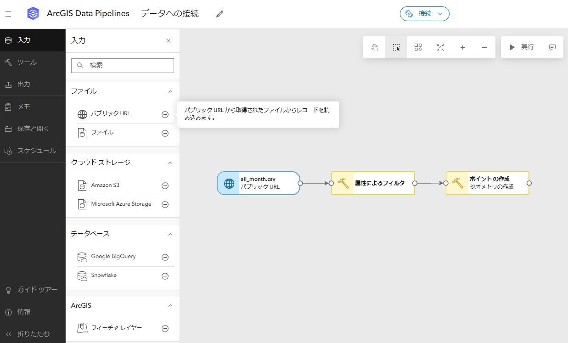Open the diagram overview grid icon
Viewport: 568px width, 343px height.
pyautogui.click(x=418, y=47)
